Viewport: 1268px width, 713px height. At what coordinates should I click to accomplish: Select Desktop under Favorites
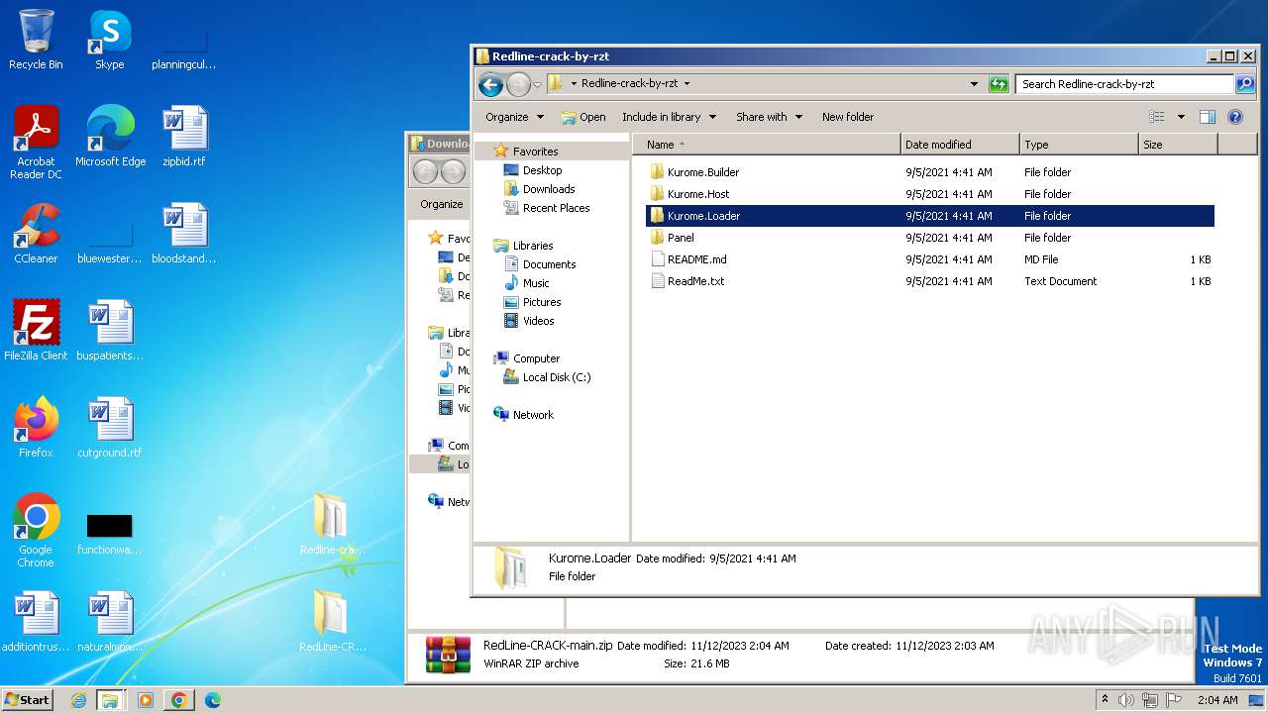coord(542,170)
